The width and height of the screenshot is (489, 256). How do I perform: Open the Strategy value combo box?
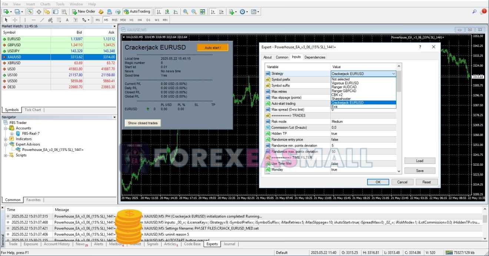pos(363,74)
